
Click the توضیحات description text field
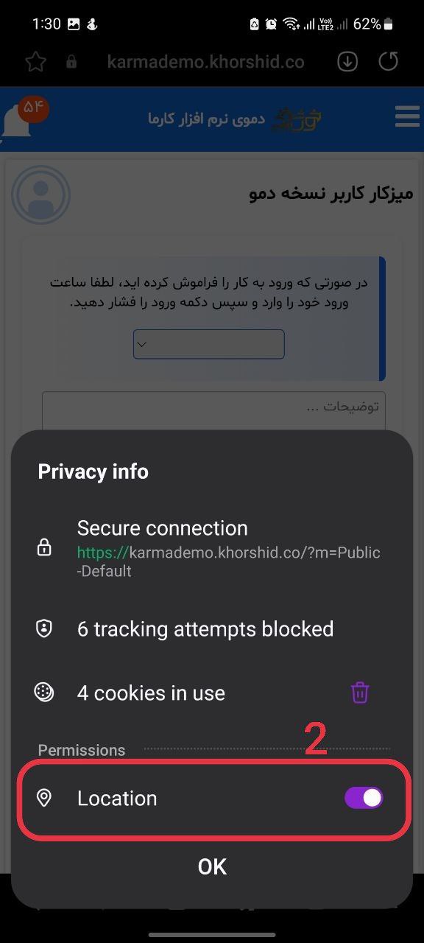point(213,410)
